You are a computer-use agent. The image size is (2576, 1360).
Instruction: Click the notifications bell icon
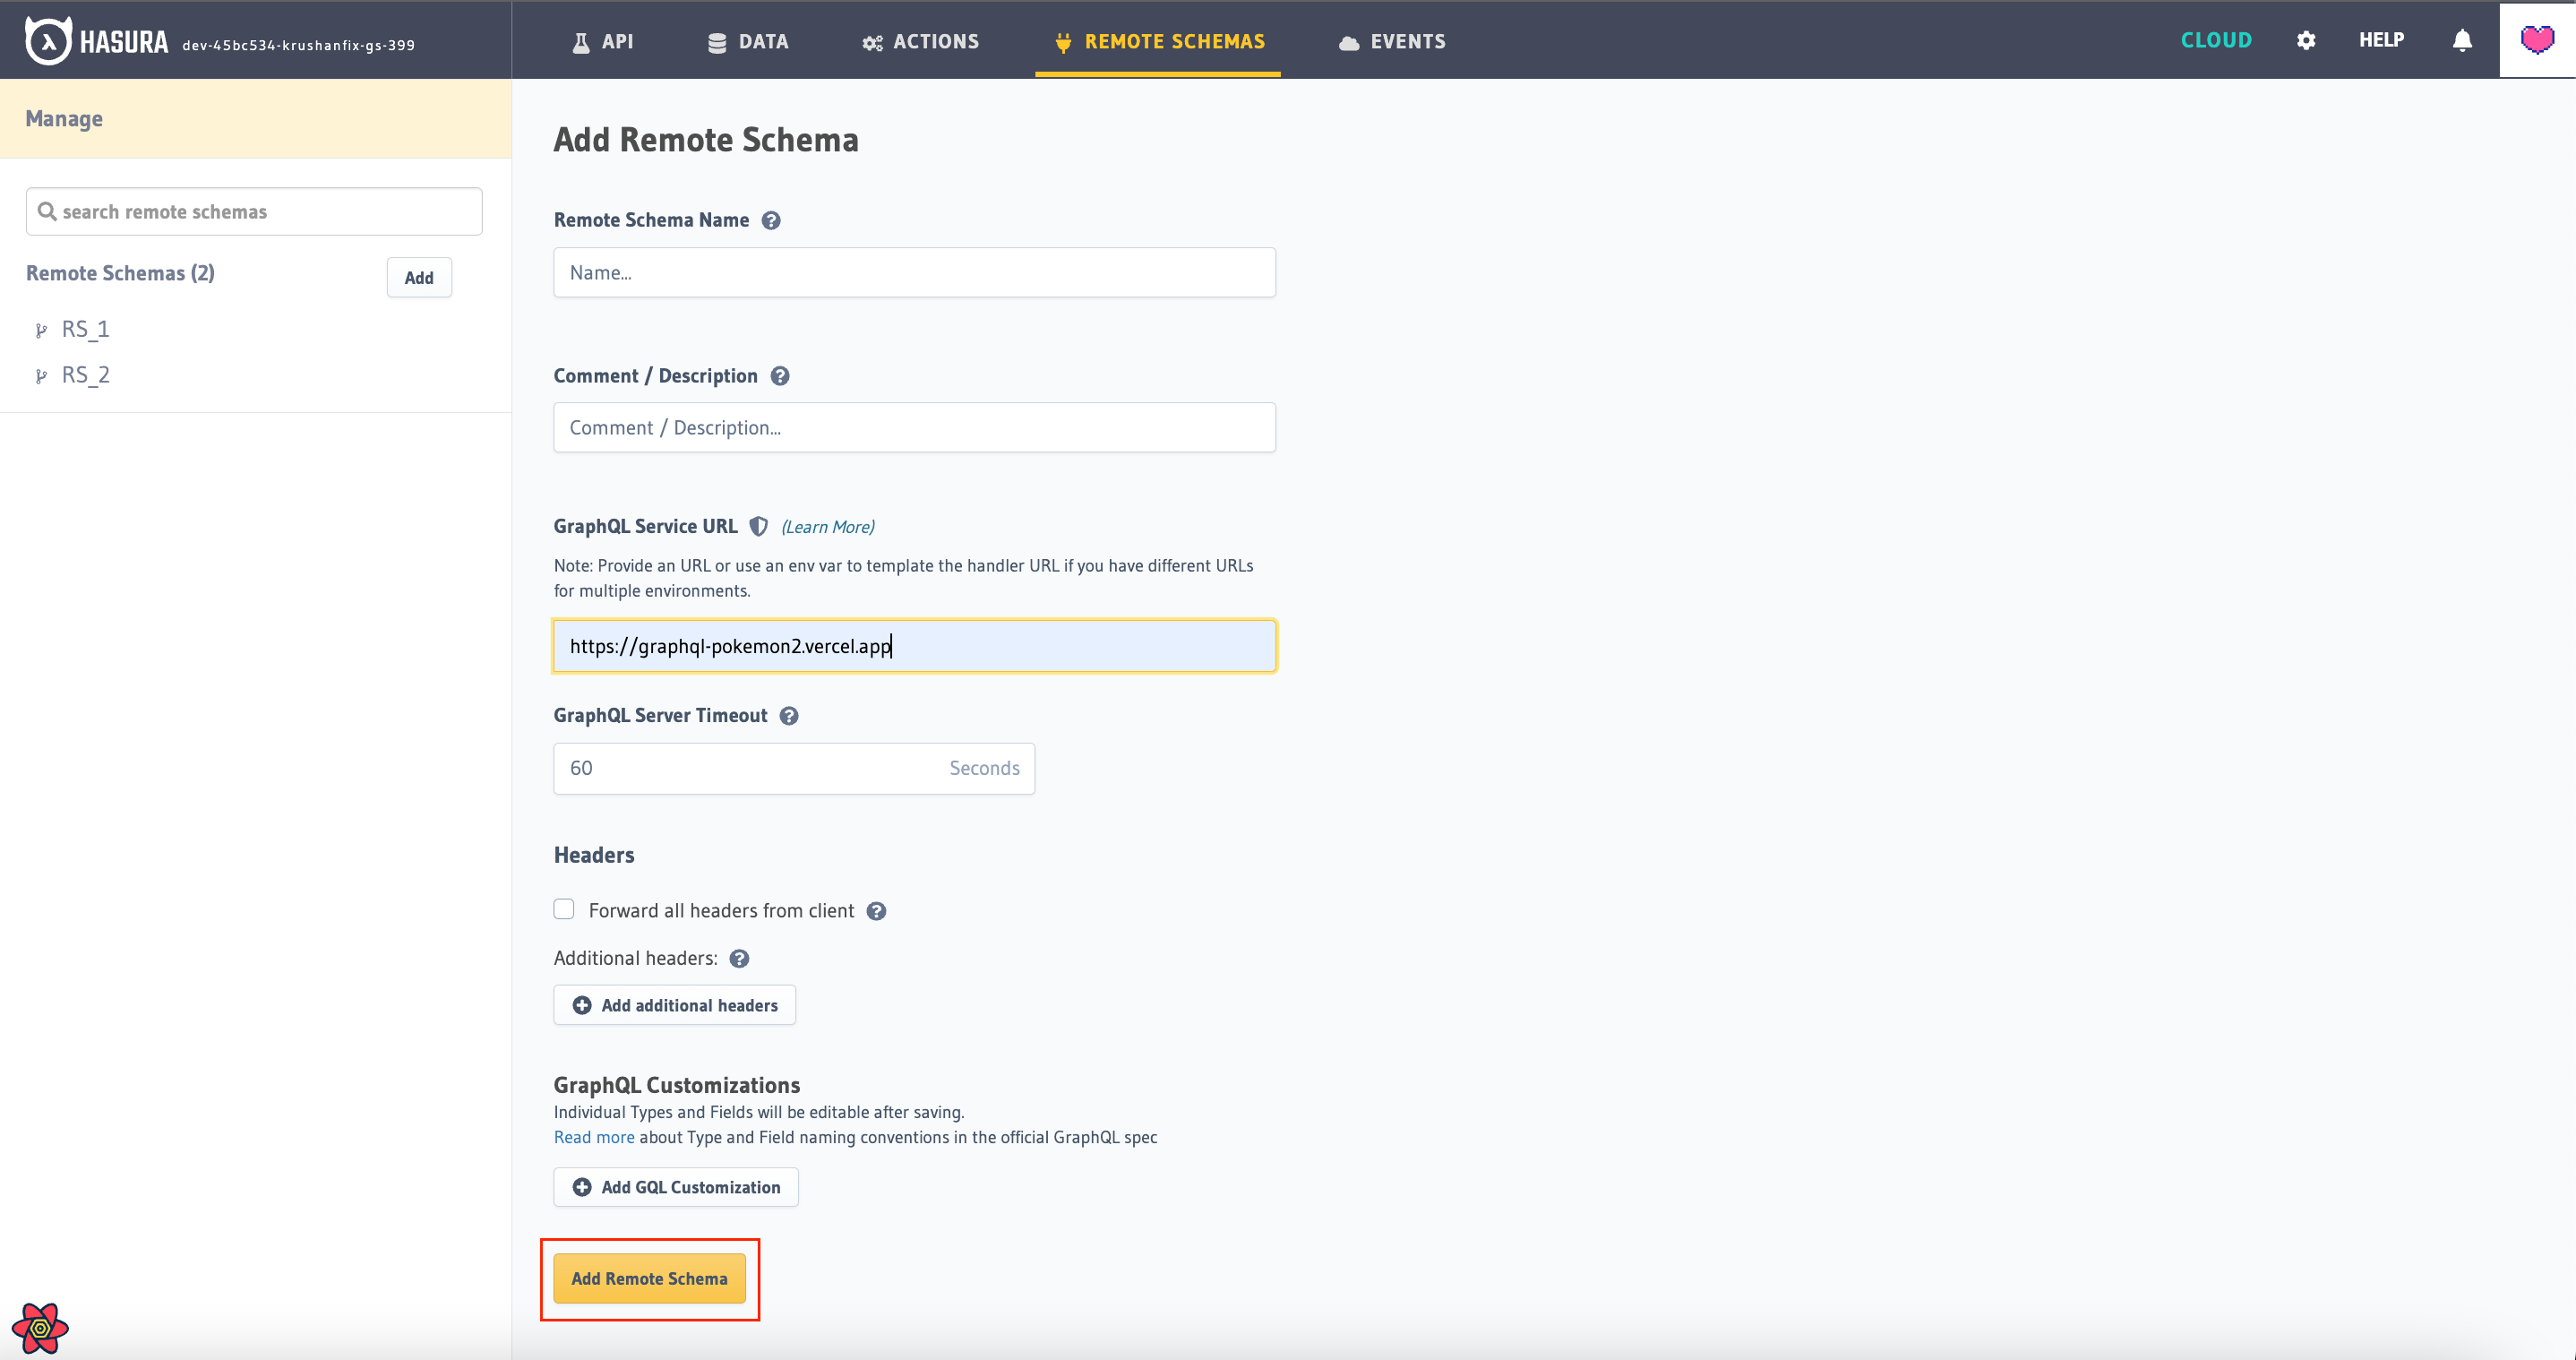(x=2461, y=40)
